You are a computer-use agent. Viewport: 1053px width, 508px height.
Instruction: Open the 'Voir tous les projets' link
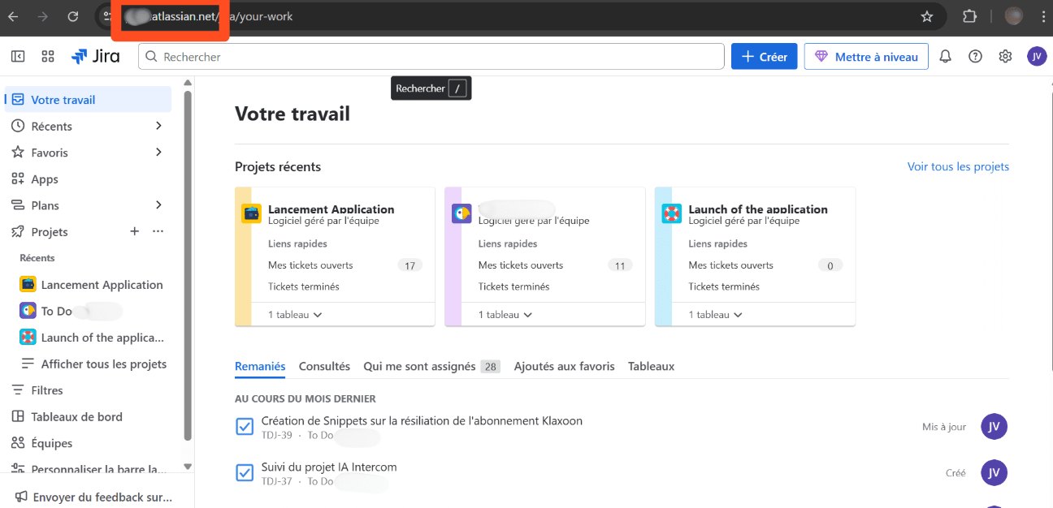point(958,167)
